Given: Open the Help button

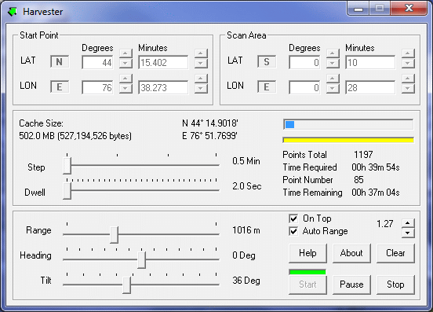Looking at the screenshot, I should click(307, 253).
